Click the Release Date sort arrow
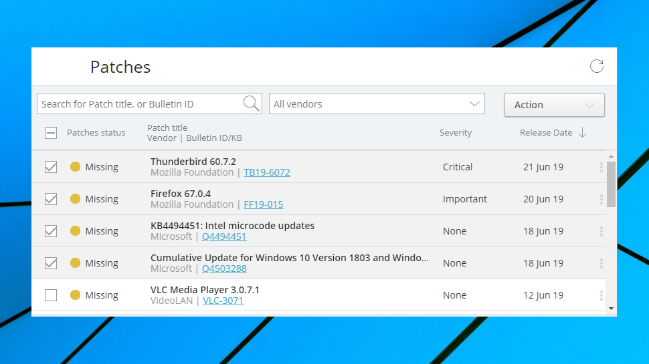The image size is (649, 364). (582, 133)
